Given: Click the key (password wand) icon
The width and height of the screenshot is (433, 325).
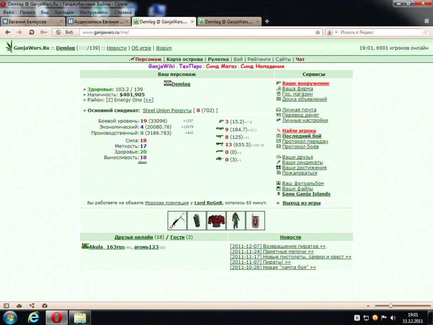Looking at the screenshot, I should (x=43, y=32).
